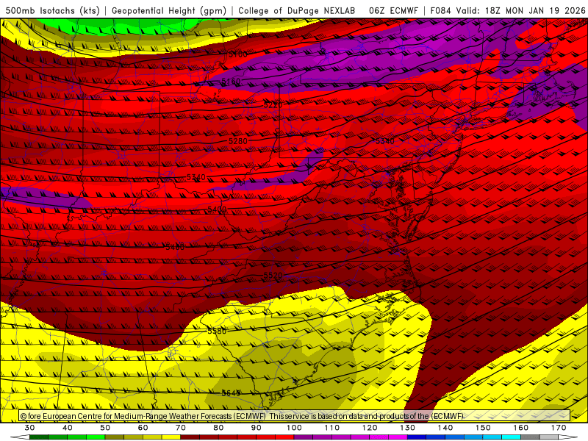
Task: Click the 120 value on the color scale
Action: click(x=370, y=428)
